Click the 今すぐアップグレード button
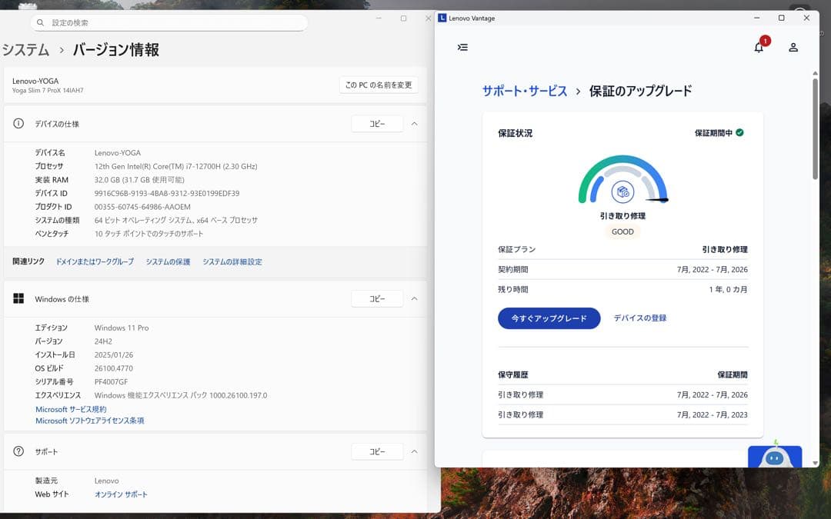 pyautogui.click(x=549, y=318)
